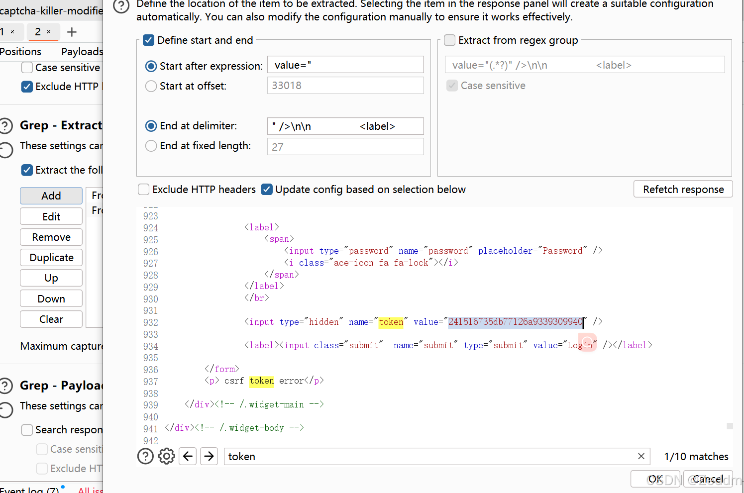
Task: Choose End at delimiter option
Action: pyautogui.click(x=151, y=126)
